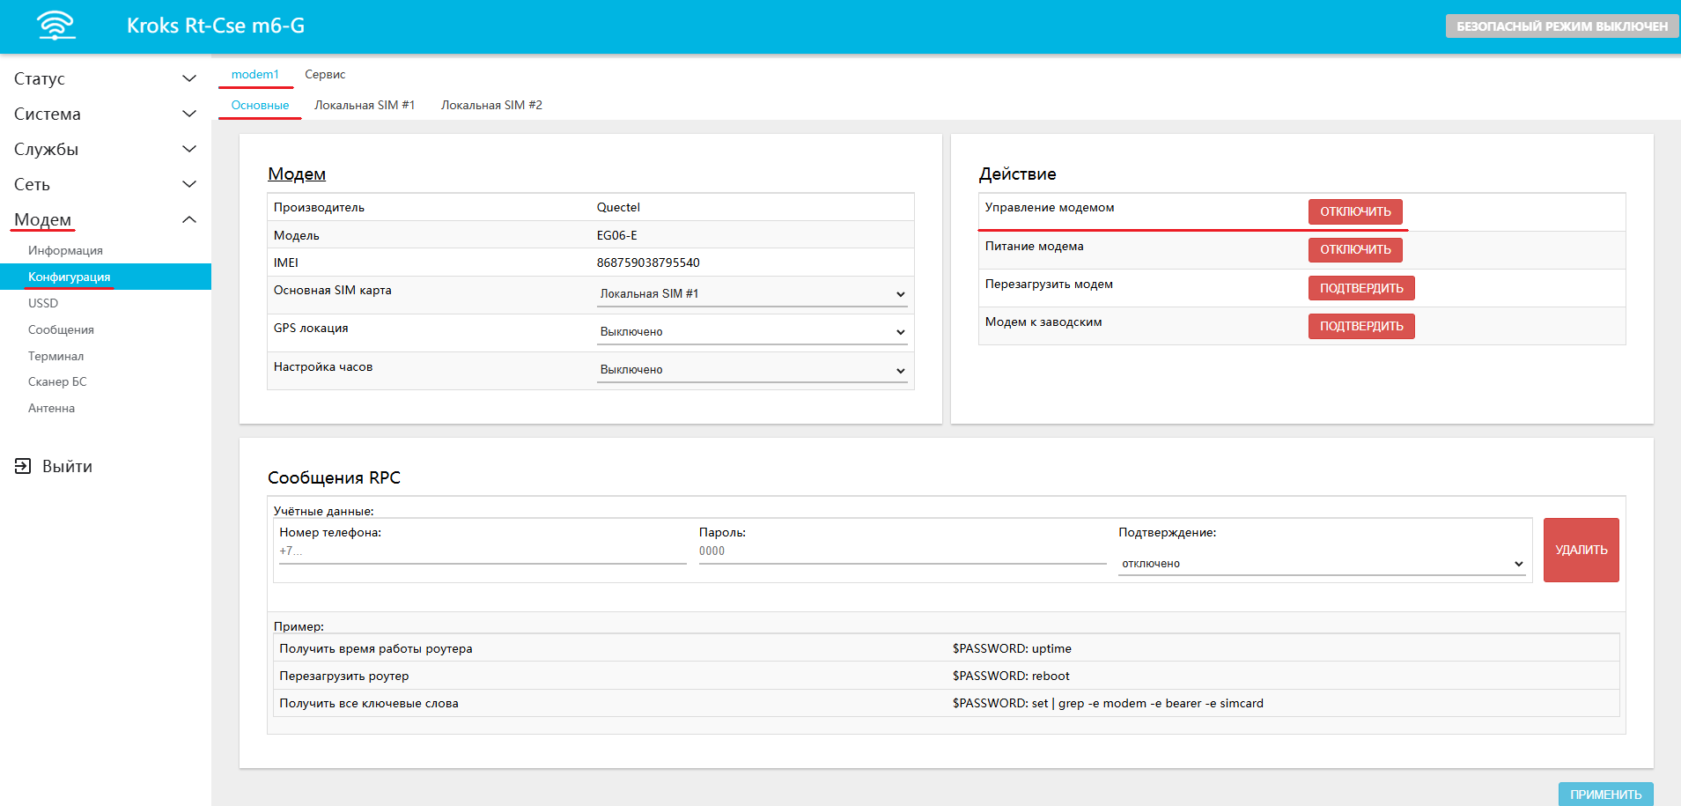This screenshot has height=806, width=1681.
Task: Open the GPS локация dropdown
Action: (x=752, y=332)
